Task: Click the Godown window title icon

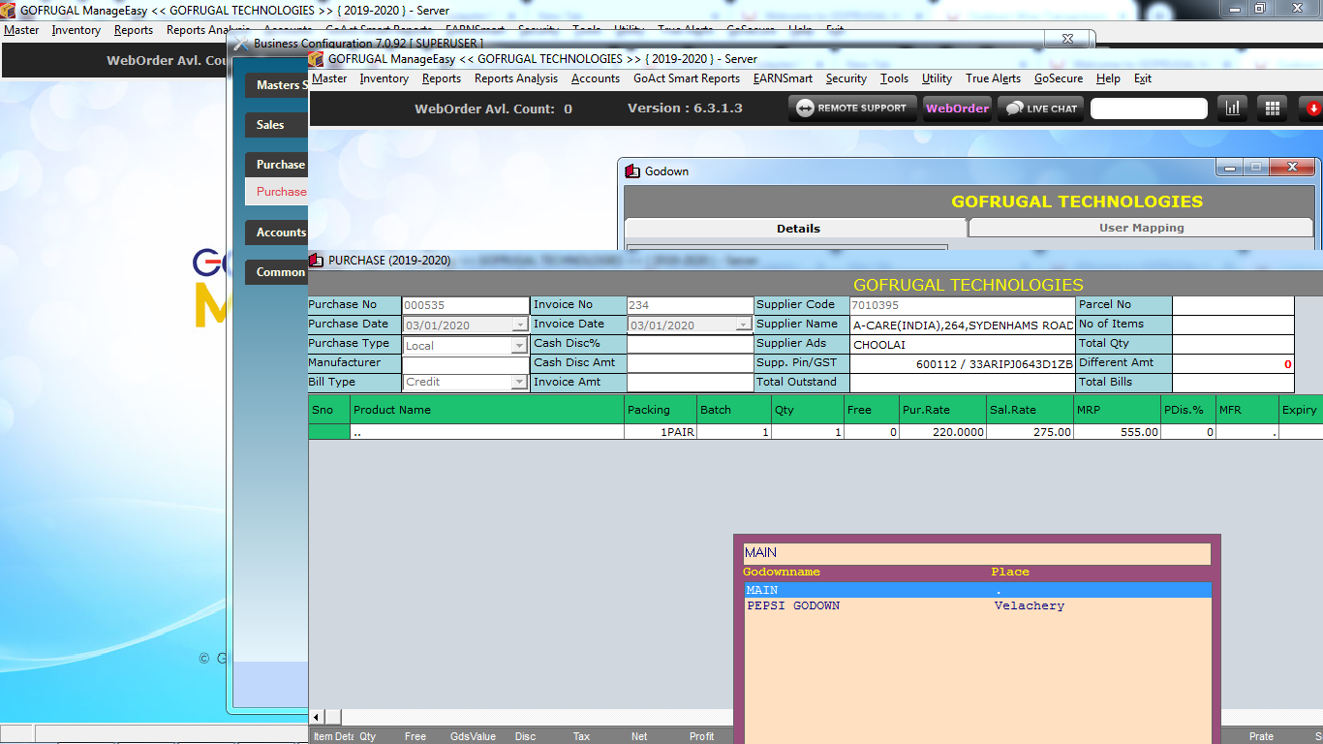Action: pyautogui.click(x=633, y=171)
